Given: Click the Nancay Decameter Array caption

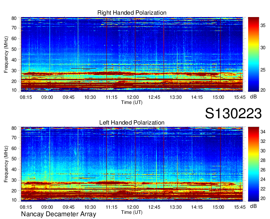Looking at the screenshot, I should (58, 214).
